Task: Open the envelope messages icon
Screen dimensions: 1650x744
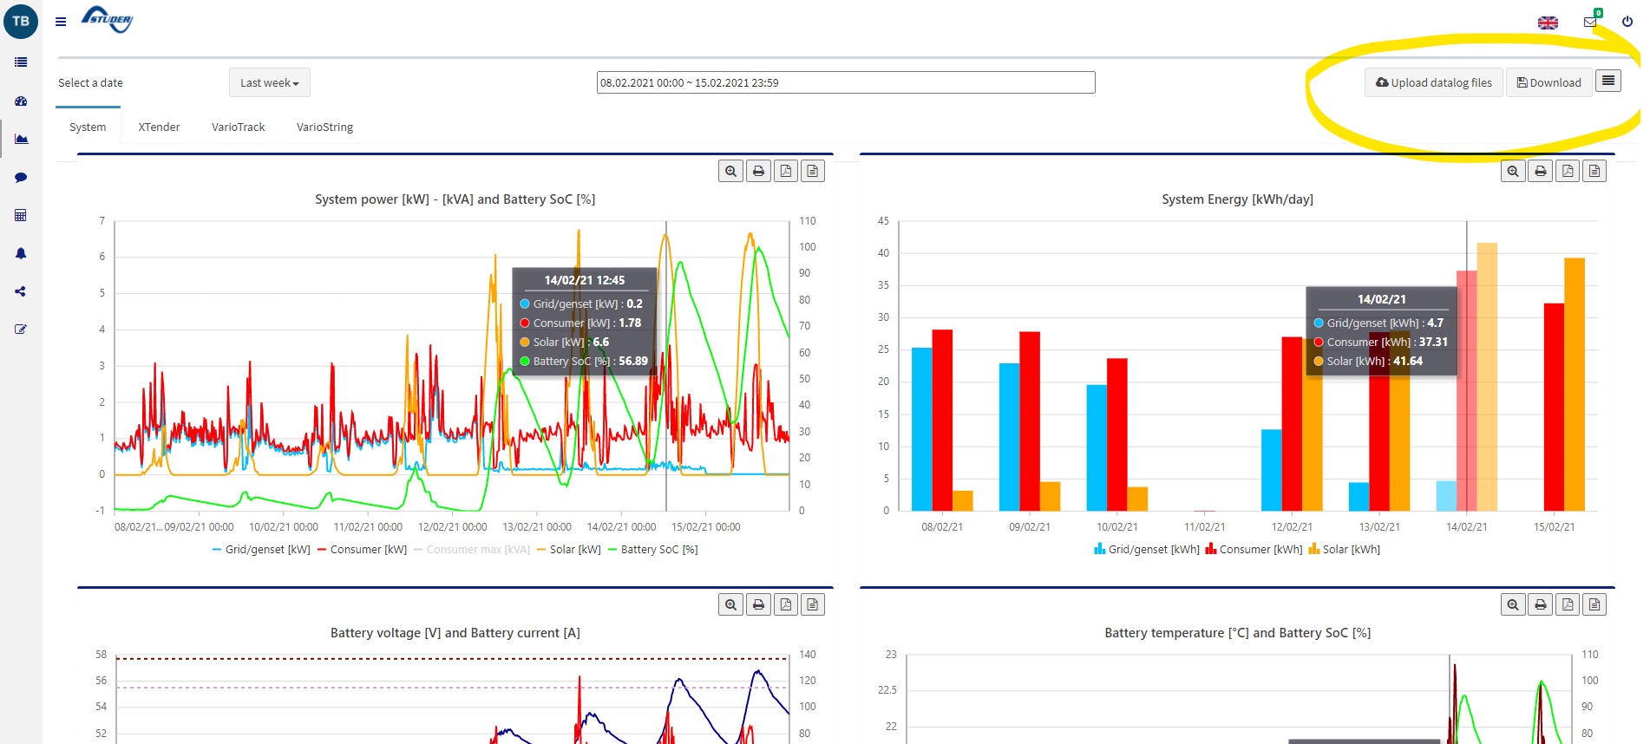Action: pyautogui.click(x=1589, y=22)
